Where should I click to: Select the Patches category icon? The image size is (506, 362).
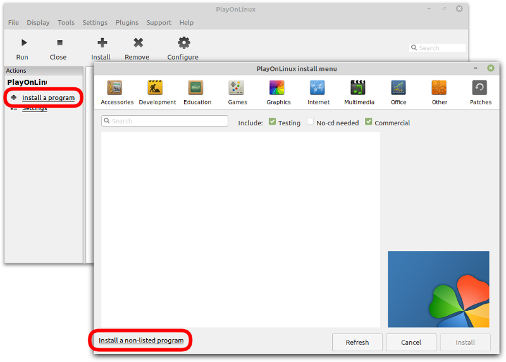pyautogui.click(x=479, y=87)
